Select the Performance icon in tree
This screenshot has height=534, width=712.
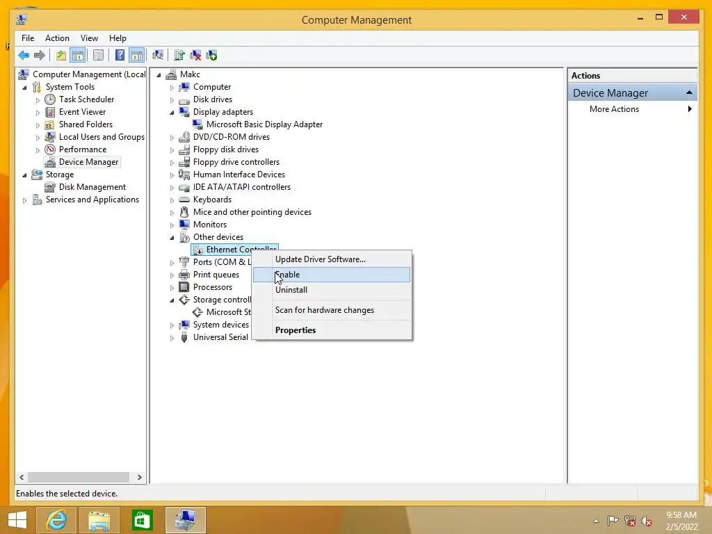(50, 149)
